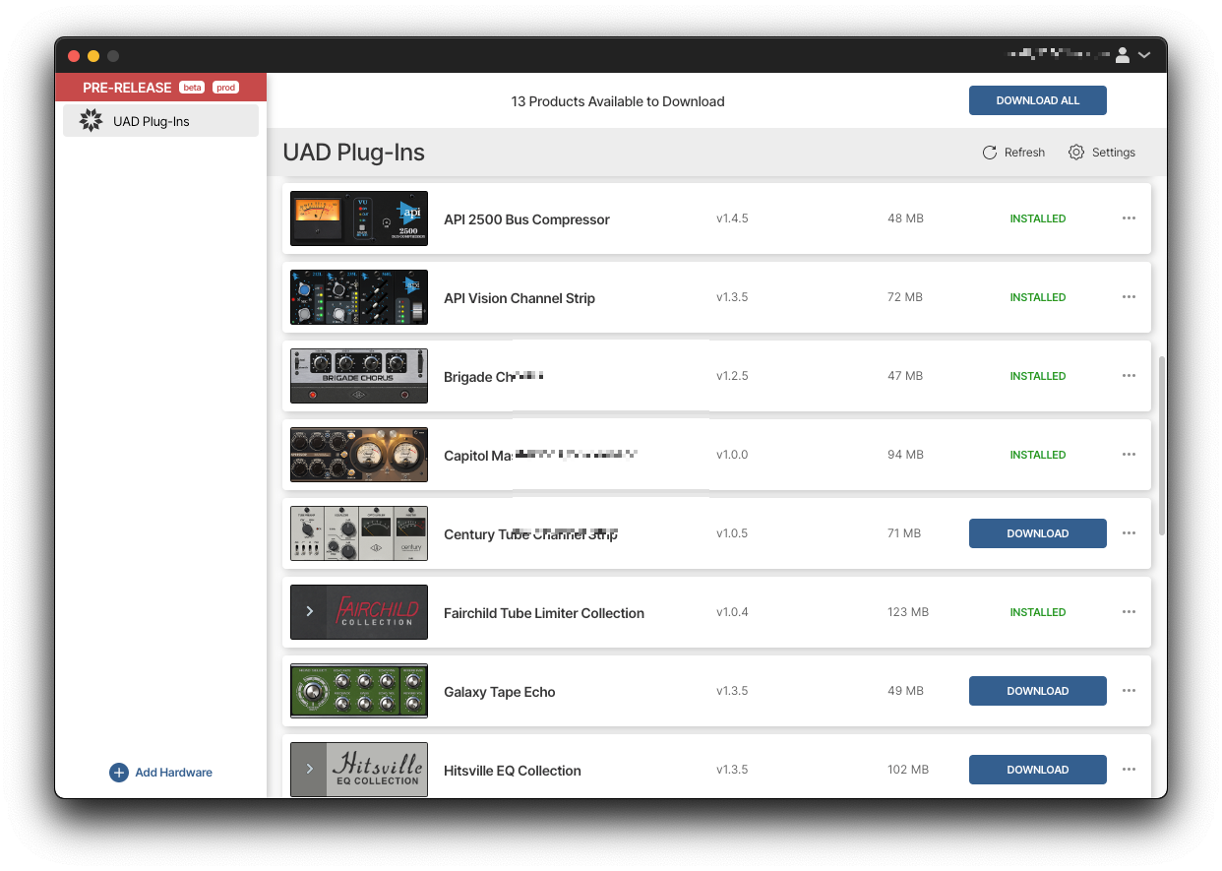1222x871 pixels.
Task: Click the 72 MB size value
Action: (x=905, y=297)
